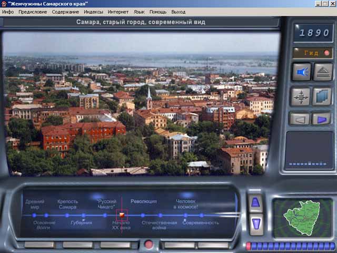Open the Индексы menu
Viewport: 337px width, 253px height.
[93, 12]
